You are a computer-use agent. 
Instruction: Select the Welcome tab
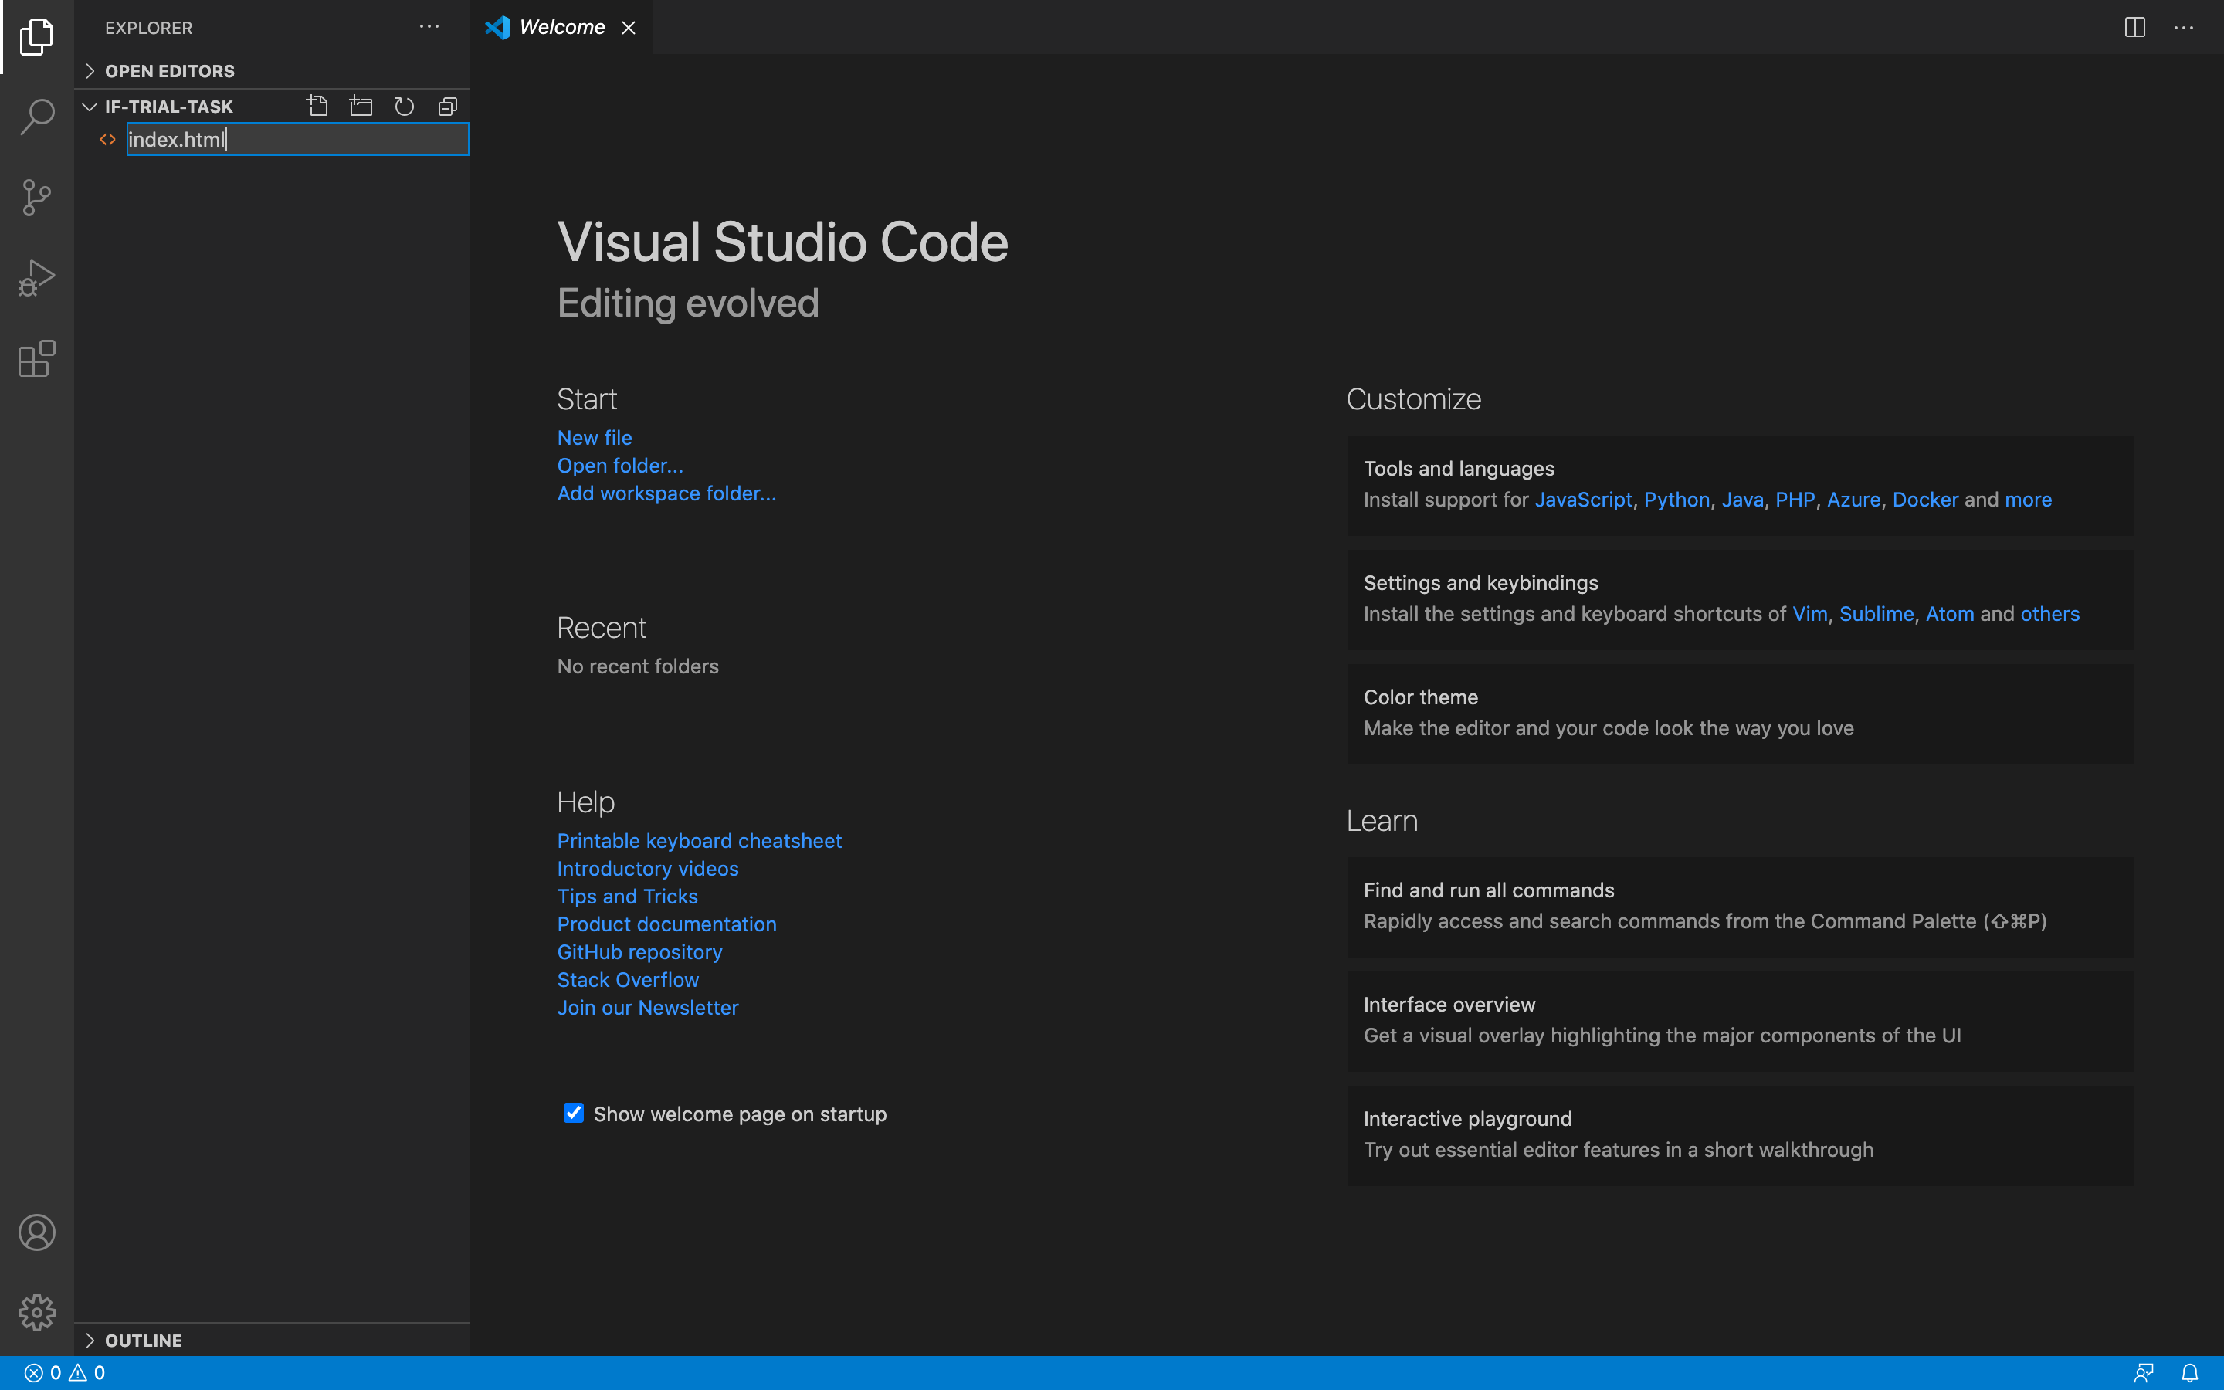pyautogui.click(x=561, y=28)
